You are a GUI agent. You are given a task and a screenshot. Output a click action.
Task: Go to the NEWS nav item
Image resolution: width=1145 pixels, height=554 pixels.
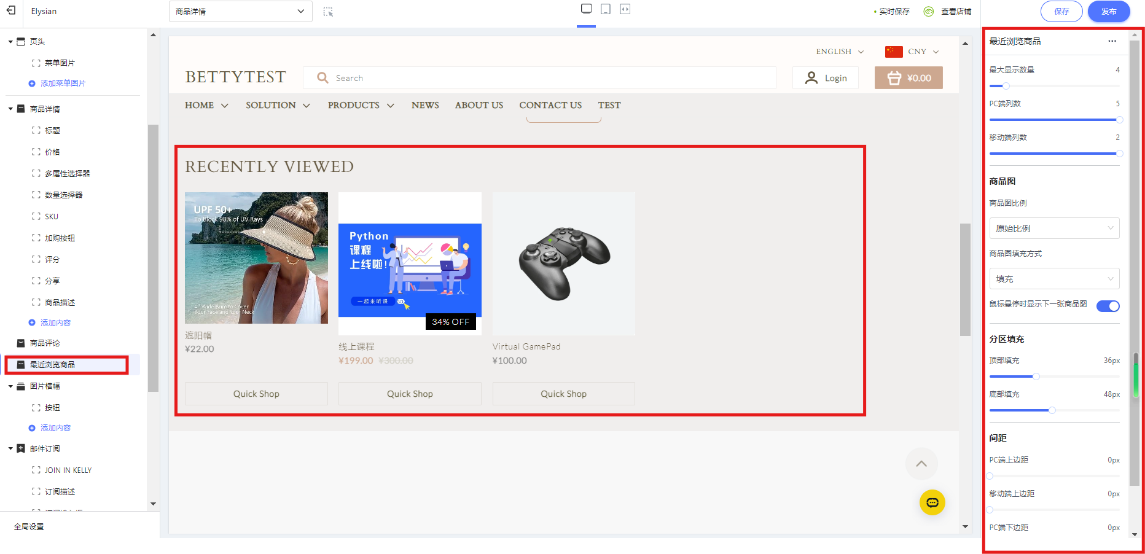coord(425,106)
